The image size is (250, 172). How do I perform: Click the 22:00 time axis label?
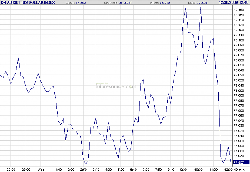coord(11,170)
